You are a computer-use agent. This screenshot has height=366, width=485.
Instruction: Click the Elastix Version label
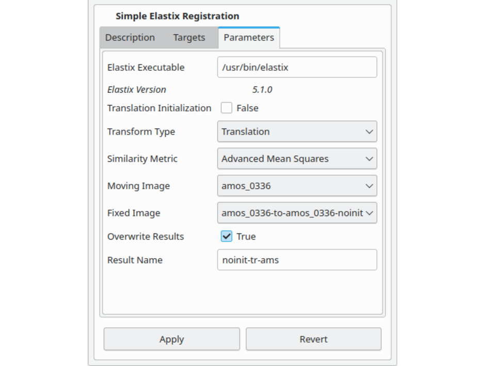pos(137,90)
